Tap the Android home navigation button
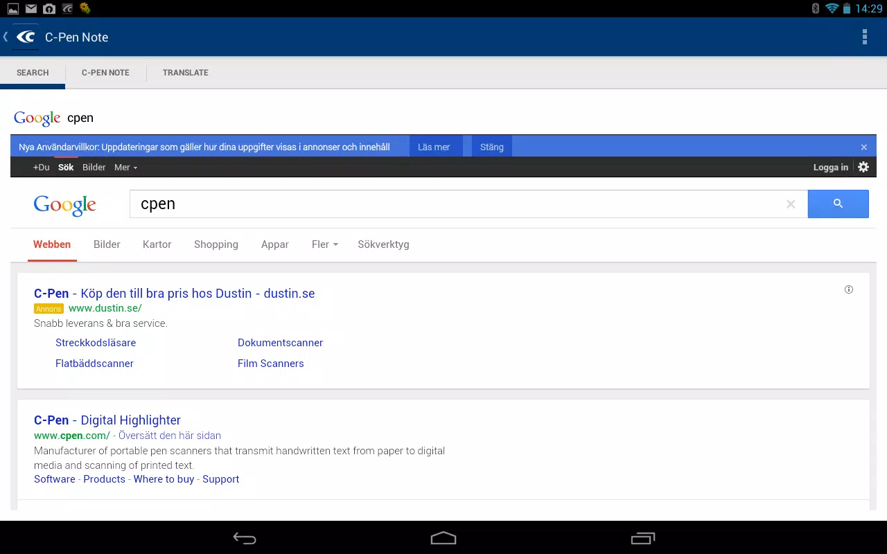 [443, 538]
